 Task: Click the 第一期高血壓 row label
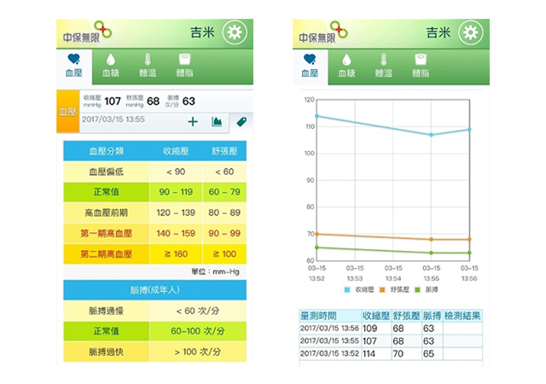[x=106, y=233]
